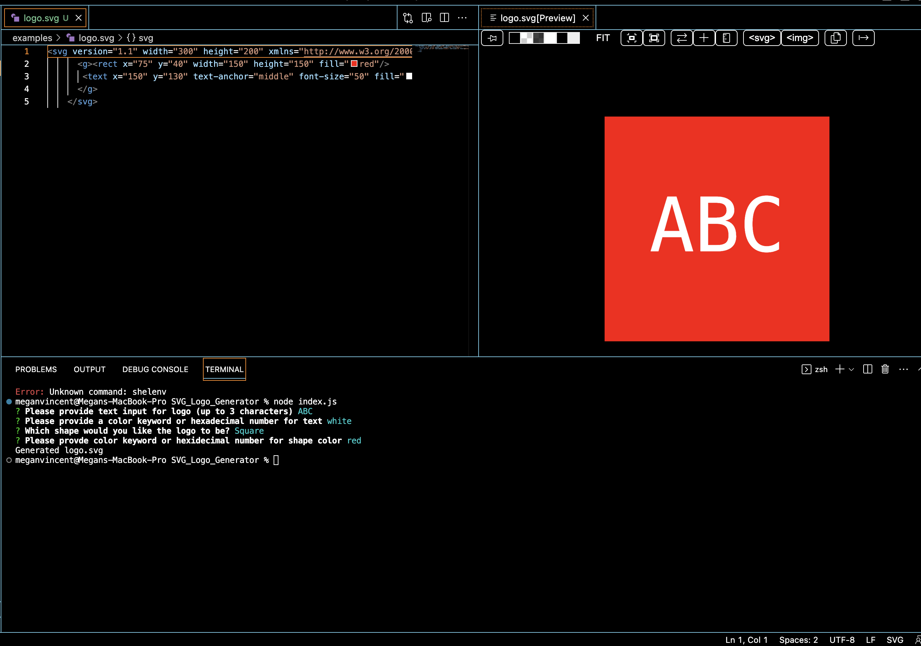Click the crosshair plus icon in preview toolbar

pyautogui.click(x=703, y=38)
